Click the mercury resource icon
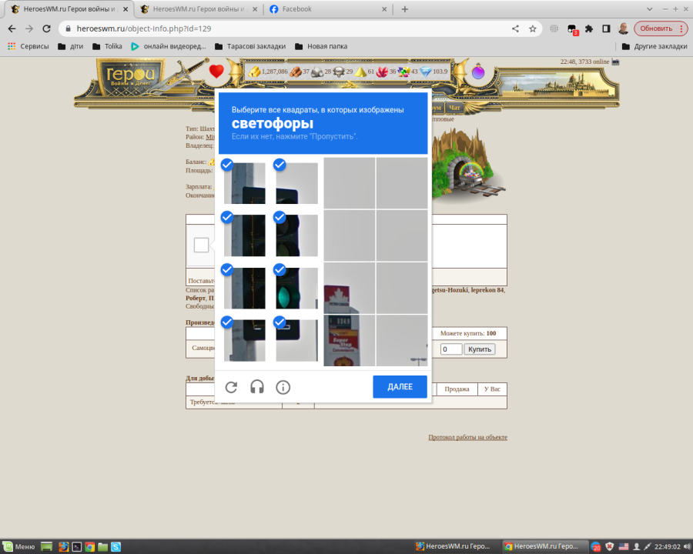 coord(339,72)
